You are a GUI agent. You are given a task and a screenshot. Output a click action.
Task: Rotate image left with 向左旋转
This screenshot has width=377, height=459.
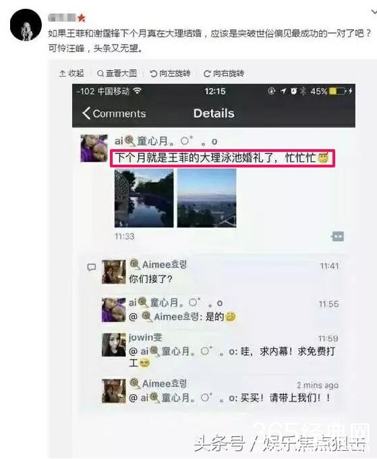point(170,73)
